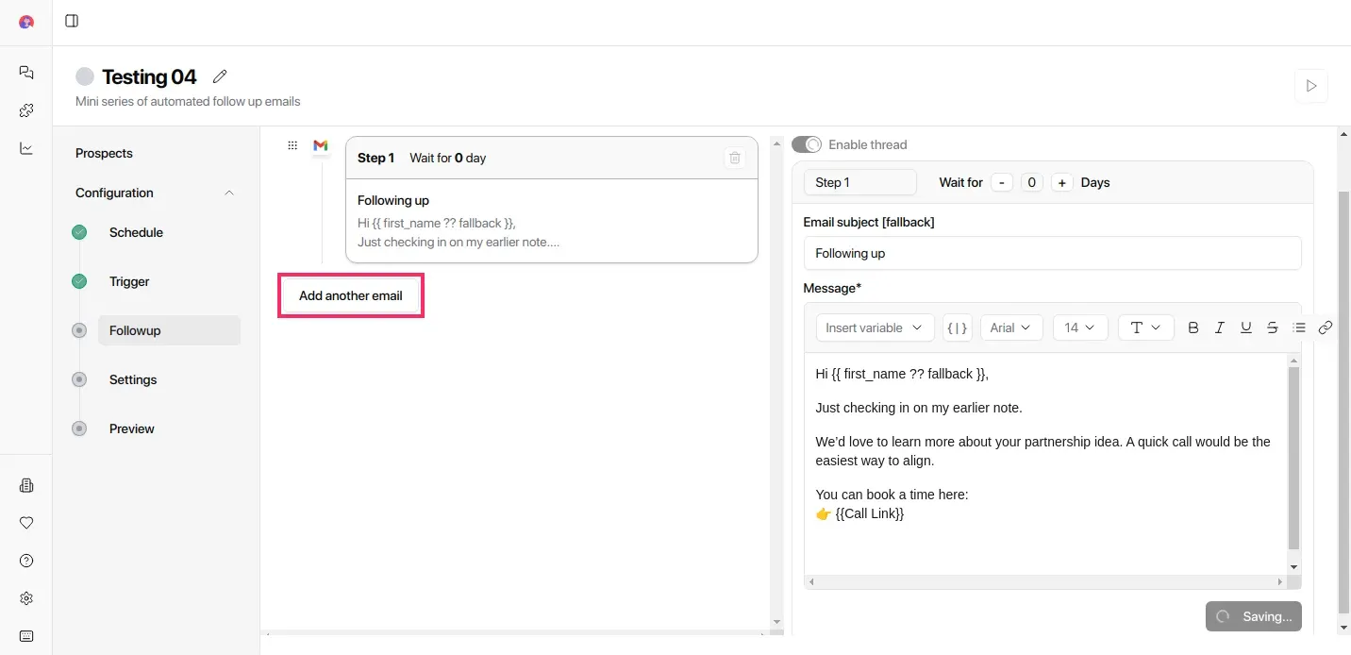The image size is (1351, 655).
Task: Click the Following up email subject field
Action: 1052,253
